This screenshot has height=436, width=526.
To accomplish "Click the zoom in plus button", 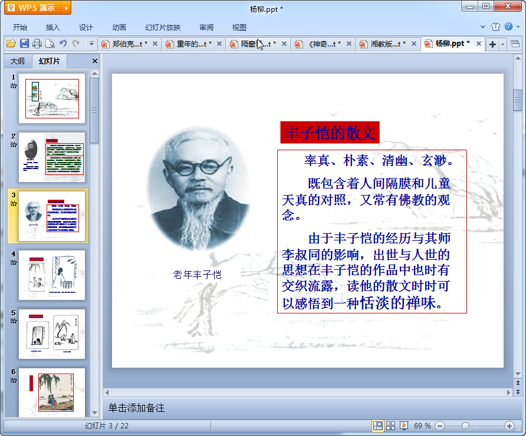I will click(509, 426).
